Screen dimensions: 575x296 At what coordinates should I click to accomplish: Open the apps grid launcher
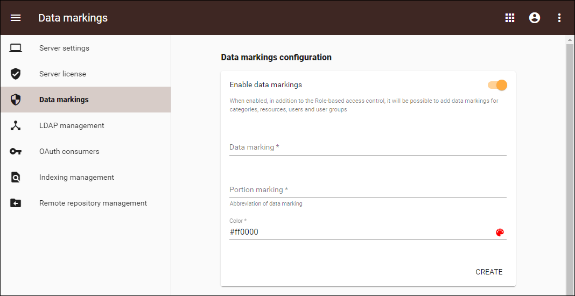tap(510, 18)
